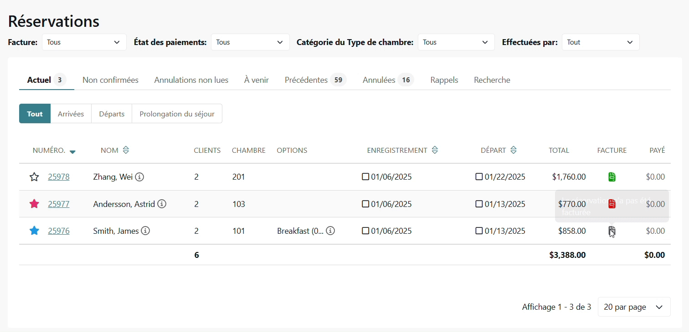The image size is (689, 332).
Task: Toggle the blue star for reservation 25976
Action: coord(34,231)
